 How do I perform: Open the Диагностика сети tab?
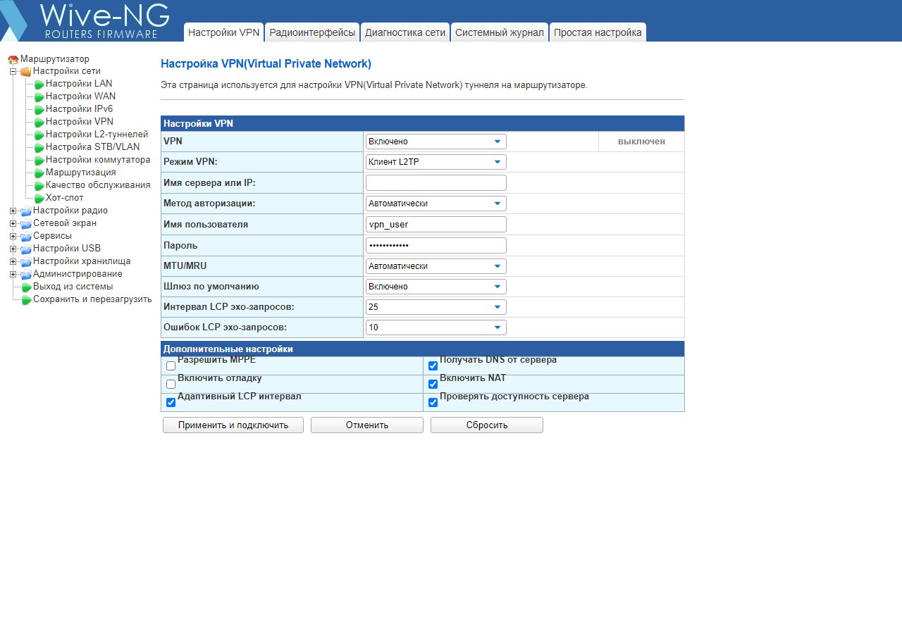[x=405, y=32]
